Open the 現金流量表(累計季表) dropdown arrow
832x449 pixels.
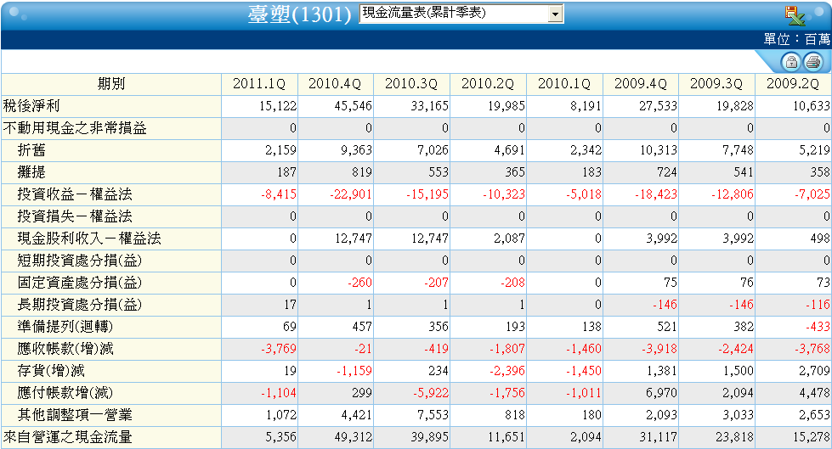[x=555, y=14]
